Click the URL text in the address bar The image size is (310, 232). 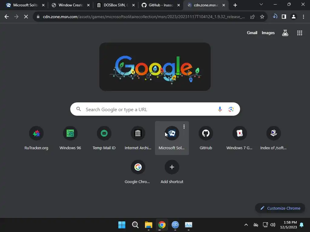click(144, 17)
